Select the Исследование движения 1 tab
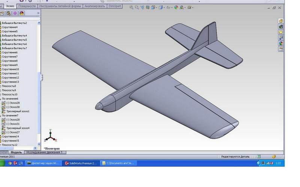This screenshot has height=187, width=300. [45, 153]
